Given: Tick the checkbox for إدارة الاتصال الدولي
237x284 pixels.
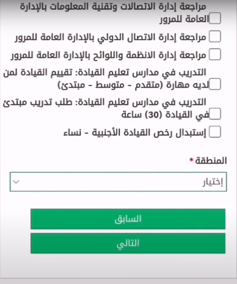Looking at the screenshot, I should click(215, 36).
